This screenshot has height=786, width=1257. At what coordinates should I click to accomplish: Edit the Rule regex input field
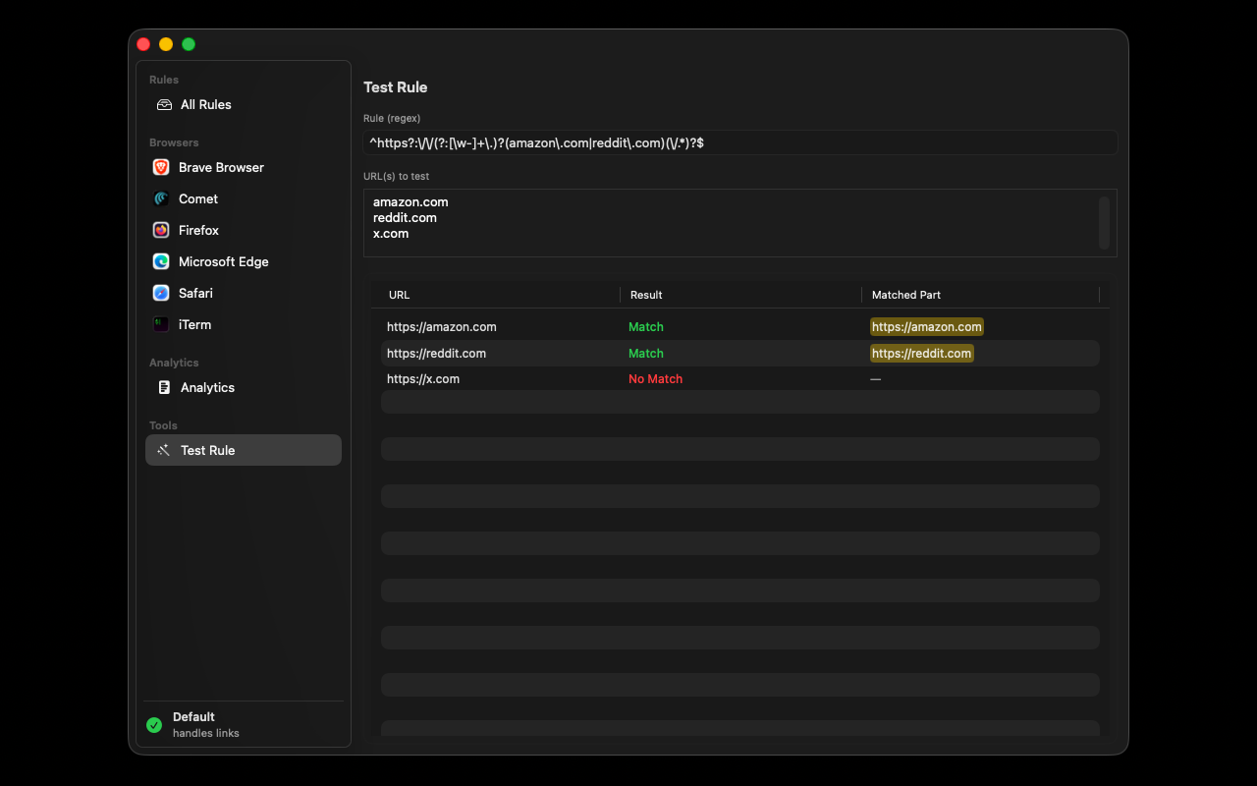(x=739, y=143)
